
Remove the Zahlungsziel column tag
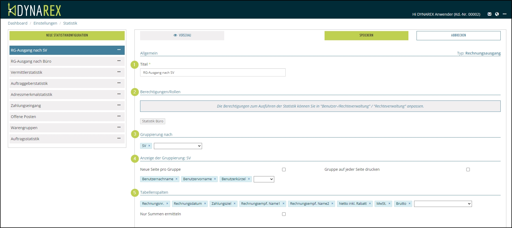[234, 204]
